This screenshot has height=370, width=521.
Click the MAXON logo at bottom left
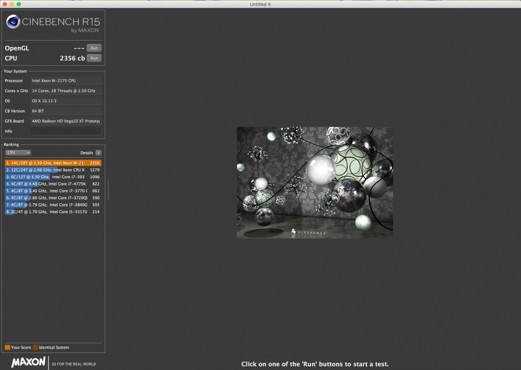point(28,362)
